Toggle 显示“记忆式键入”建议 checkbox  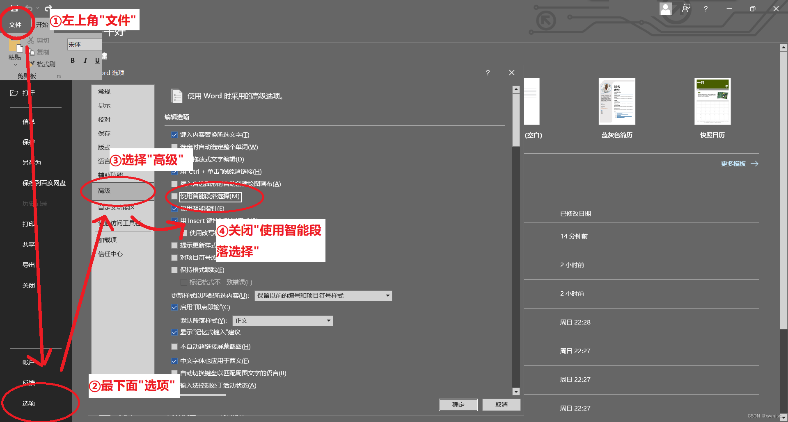[x=174, y=332]
